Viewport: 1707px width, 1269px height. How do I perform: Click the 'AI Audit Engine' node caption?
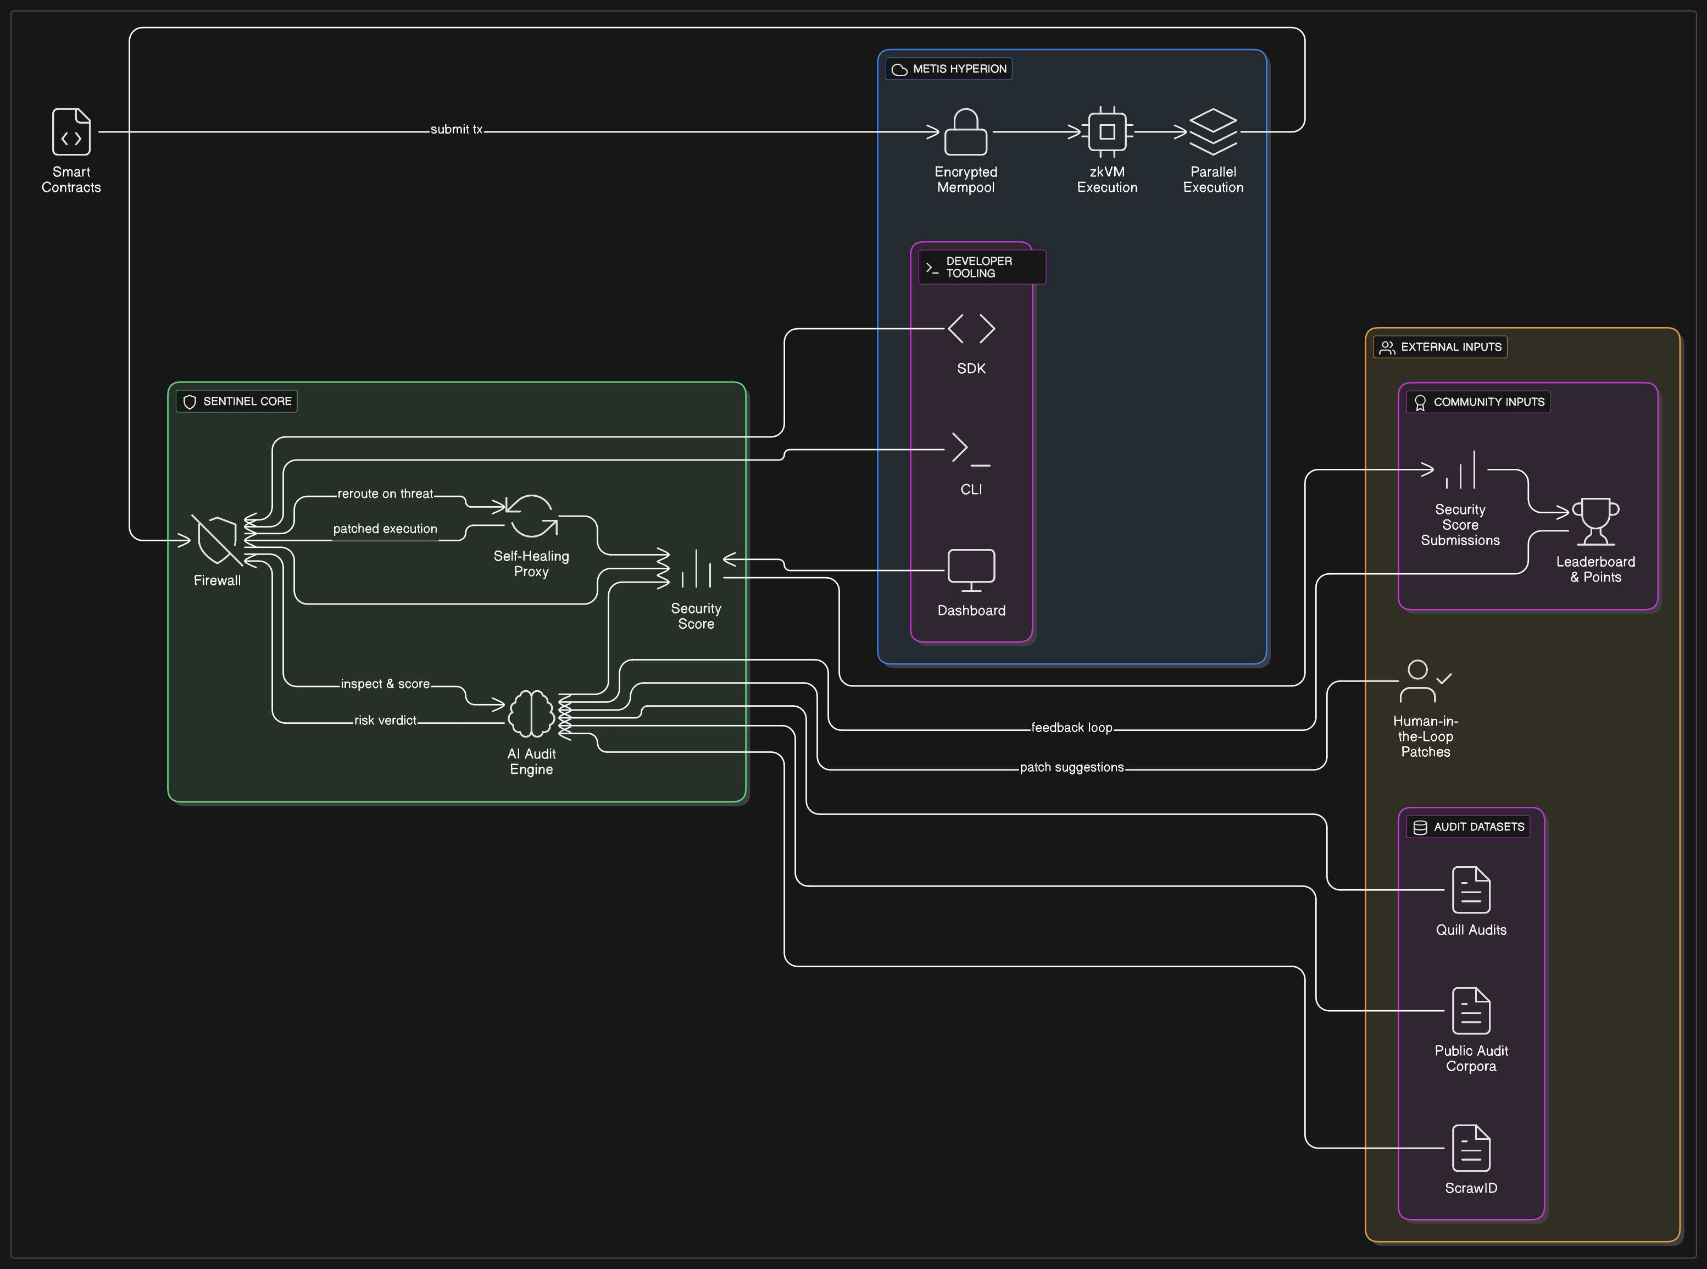[x=531, y=761]
